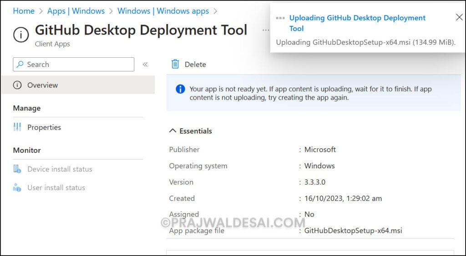This screenshot has width=466, height=256.
Task: Click the GitHub Desktop Deployment Tool title
Action: pos(141,30)
